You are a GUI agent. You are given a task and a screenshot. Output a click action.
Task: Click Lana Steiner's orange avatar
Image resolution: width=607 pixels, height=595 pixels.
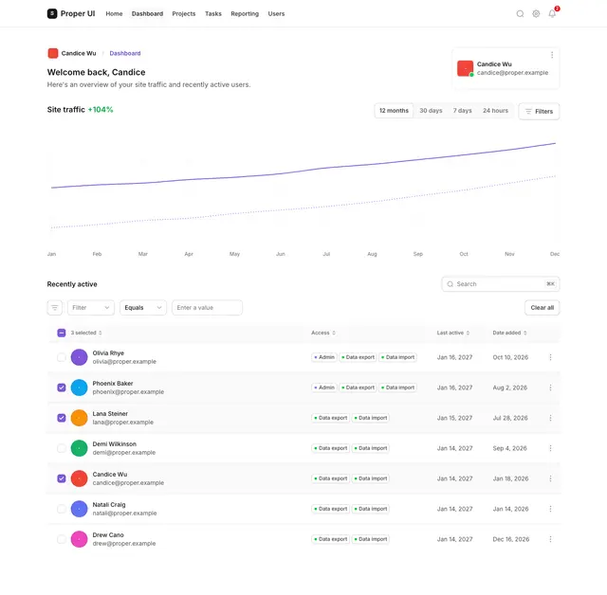coord(79,418)
